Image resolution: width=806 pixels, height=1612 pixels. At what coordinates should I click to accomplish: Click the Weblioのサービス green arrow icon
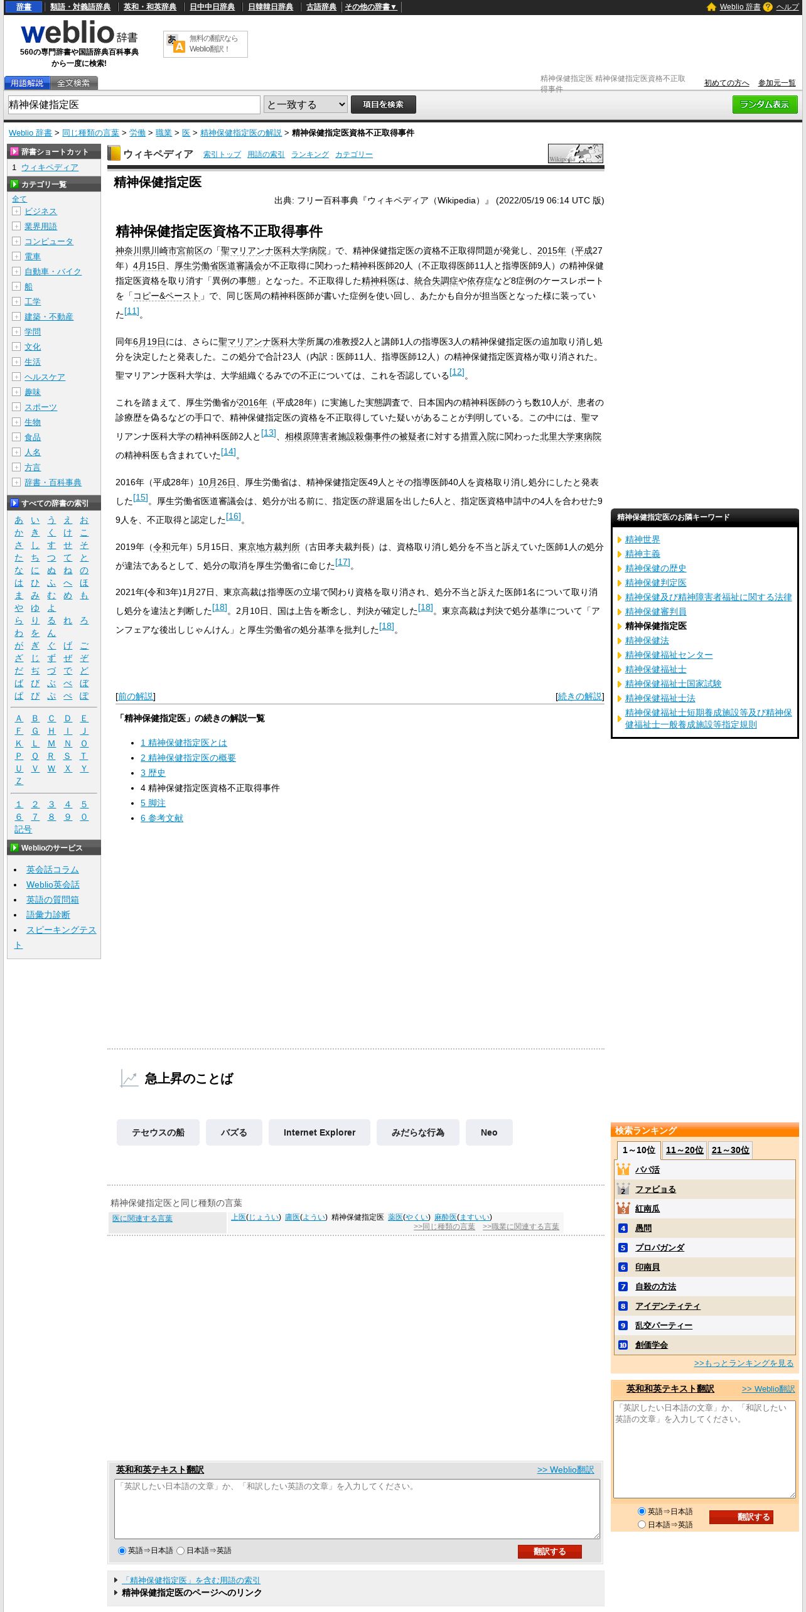(14, 847)
